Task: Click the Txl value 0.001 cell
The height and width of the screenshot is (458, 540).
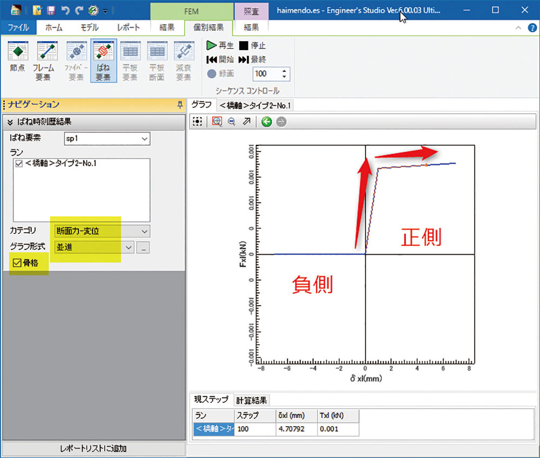Action: click(x=338, y=429)
